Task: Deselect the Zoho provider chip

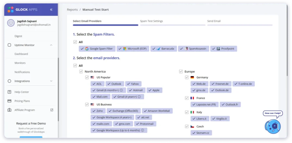Action: pyautogui.click(x=98, y=111)
